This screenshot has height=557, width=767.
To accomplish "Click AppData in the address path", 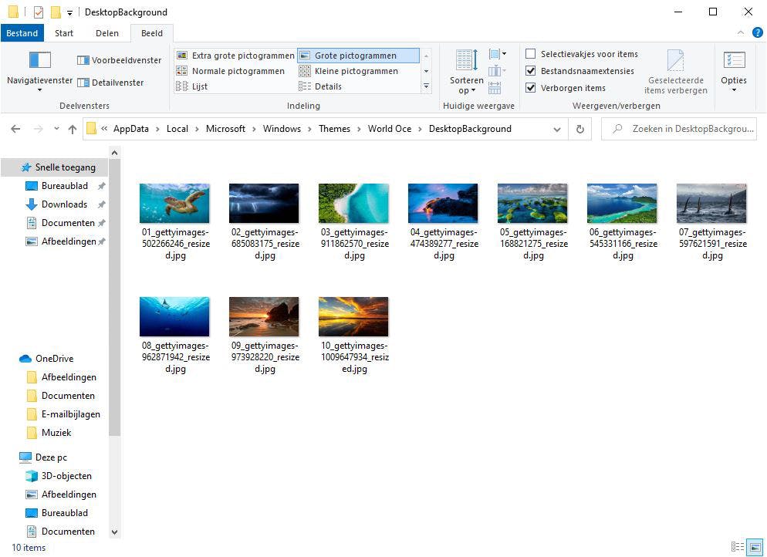I will pyautogui.click(x=131, y=129).
